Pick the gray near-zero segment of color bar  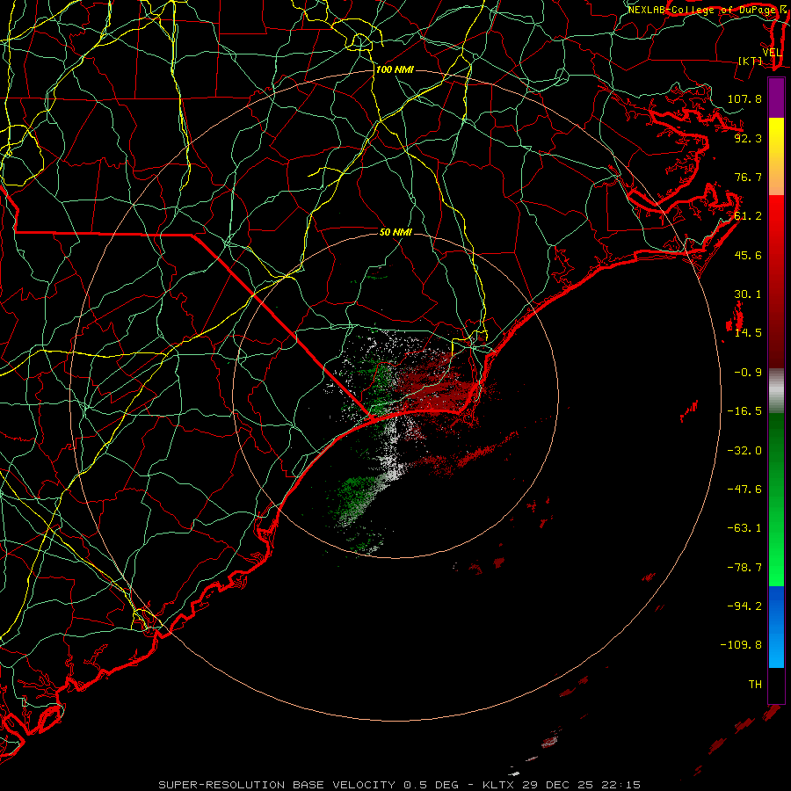click(776, 391)
